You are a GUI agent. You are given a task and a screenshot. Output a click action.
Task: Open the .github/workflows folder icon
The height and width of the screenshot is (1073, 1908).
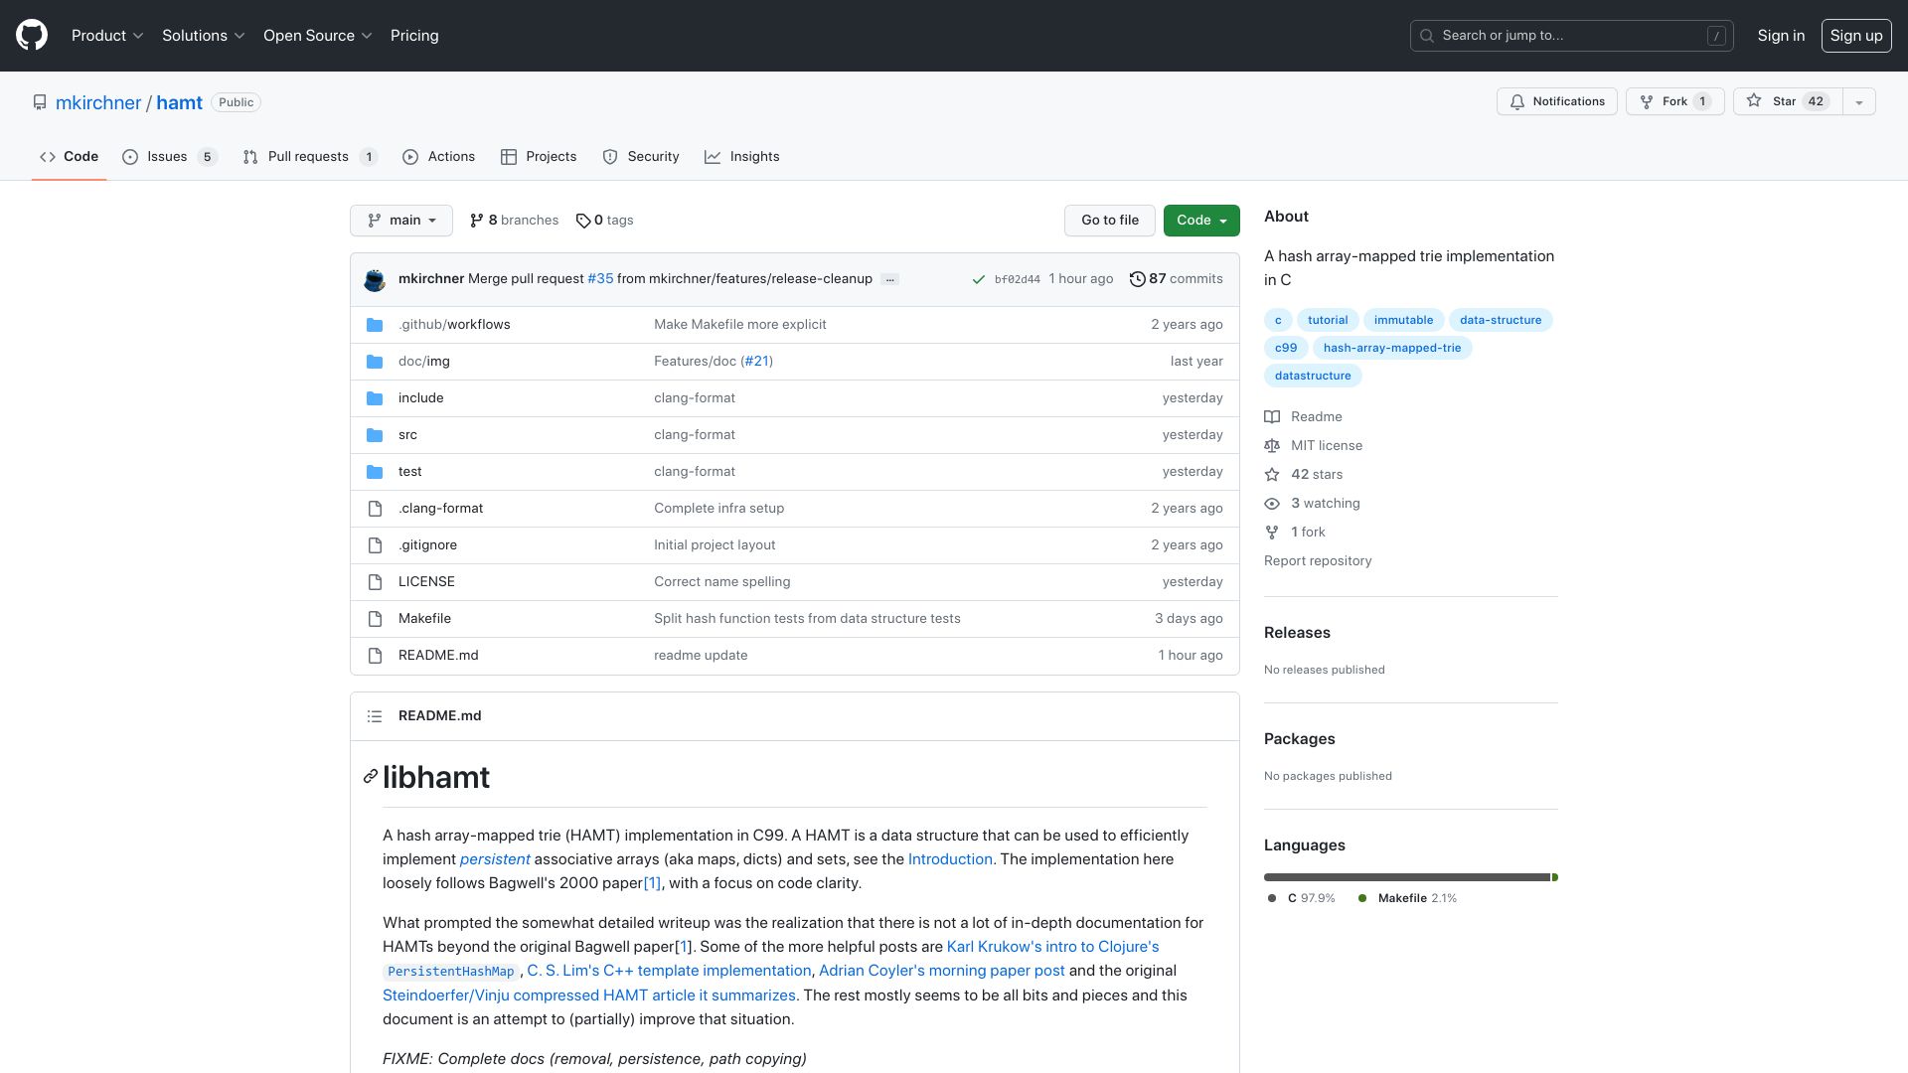(375, 325)
